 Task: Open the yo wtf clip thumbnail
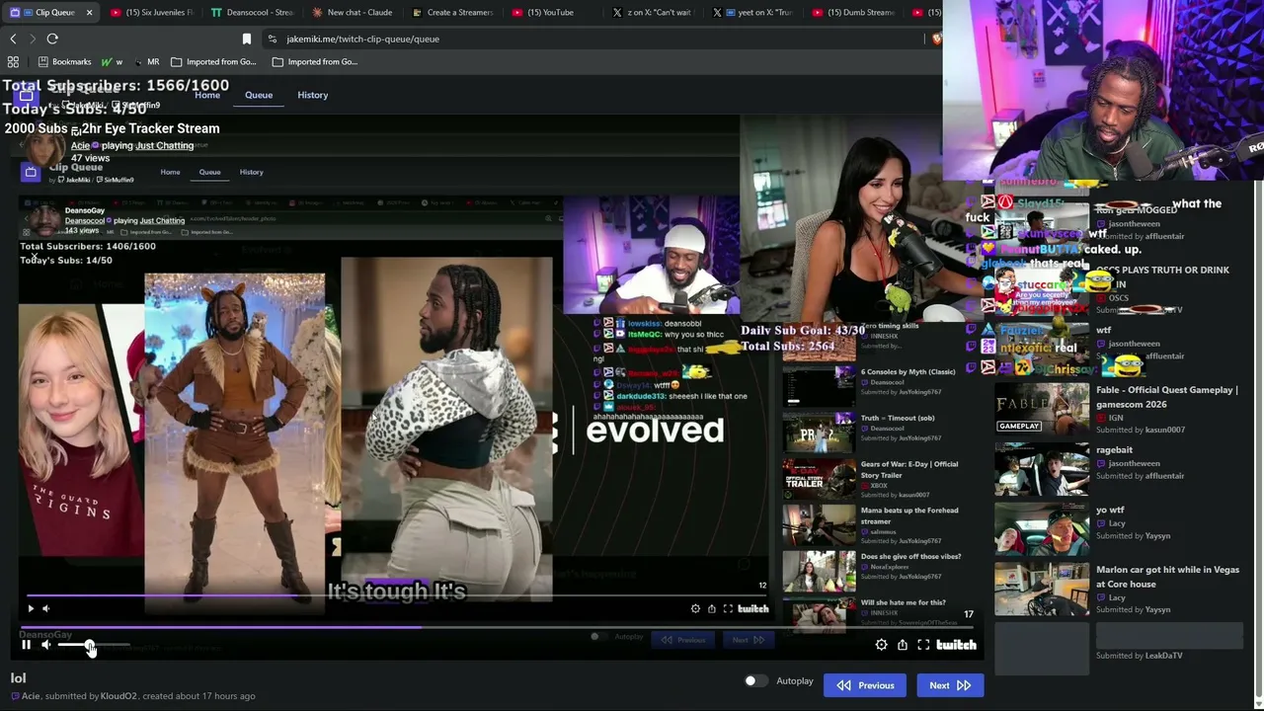coord(1042,530)
